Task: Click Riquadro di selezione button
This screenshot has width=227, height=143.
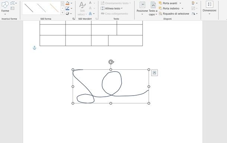Action: (174, 14)
